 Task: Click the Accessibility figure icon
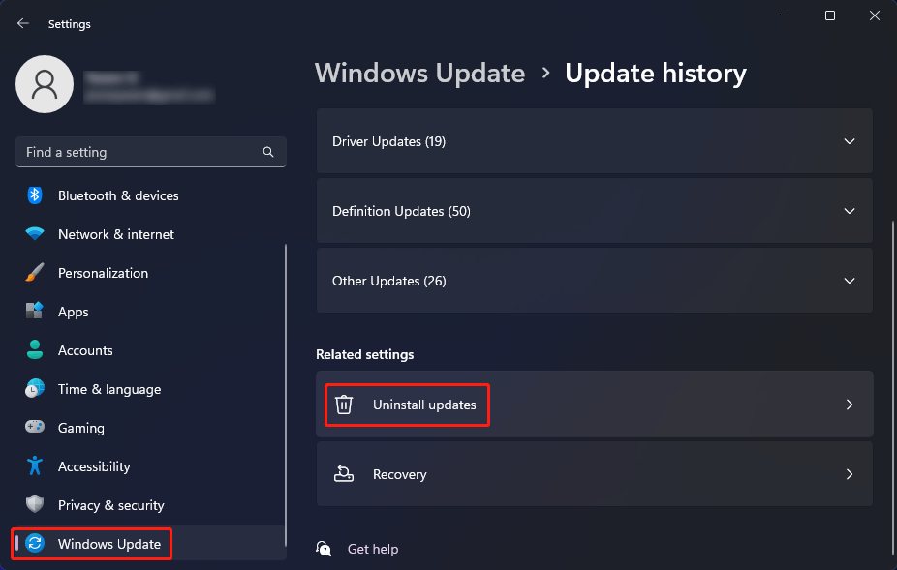click(x=35, y=466)
